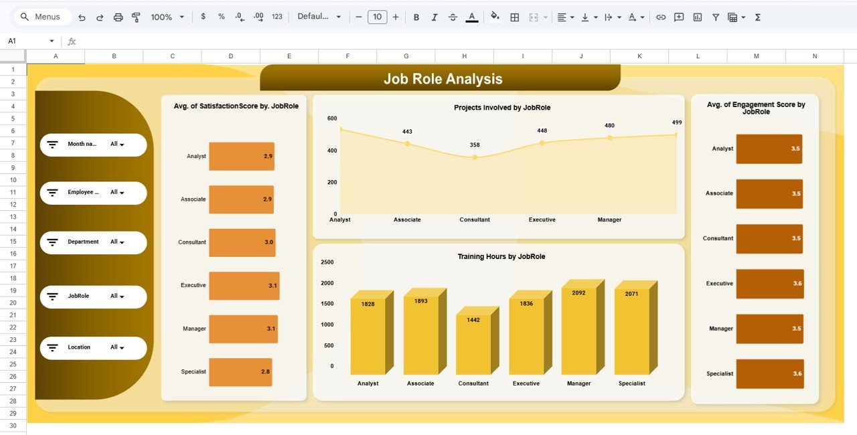Click the Undo button
Viewport: 857px width, 435px height.
coord(82,17)
